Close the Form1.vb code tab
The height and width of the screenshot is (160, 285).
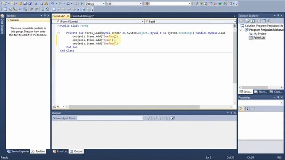[68, 16]
